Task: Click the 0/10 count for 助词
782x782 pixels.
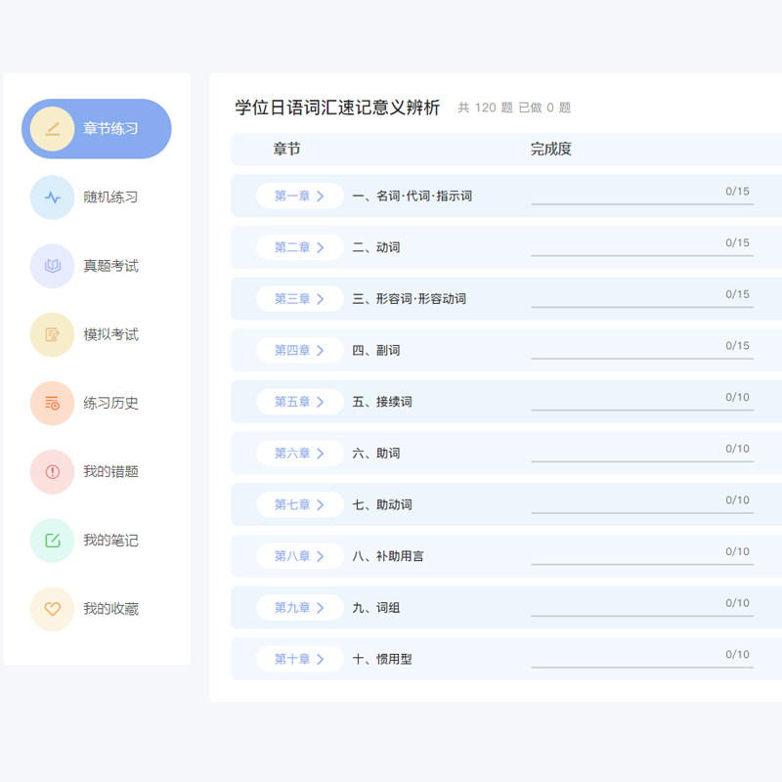Action: click(737, 449)
